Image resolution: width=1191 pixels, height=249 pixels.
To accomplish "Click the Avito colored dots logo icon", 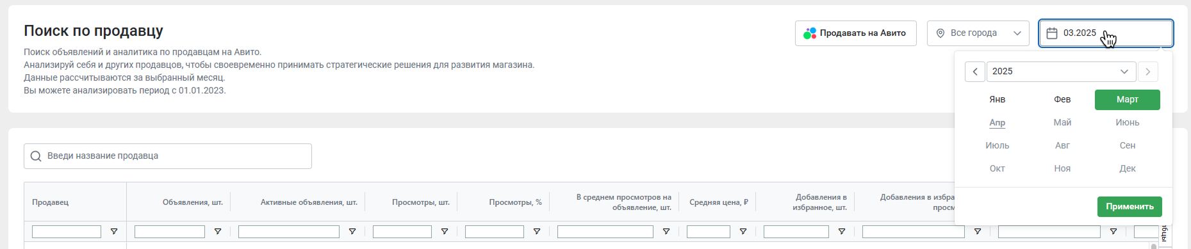I will click(810, 33).
